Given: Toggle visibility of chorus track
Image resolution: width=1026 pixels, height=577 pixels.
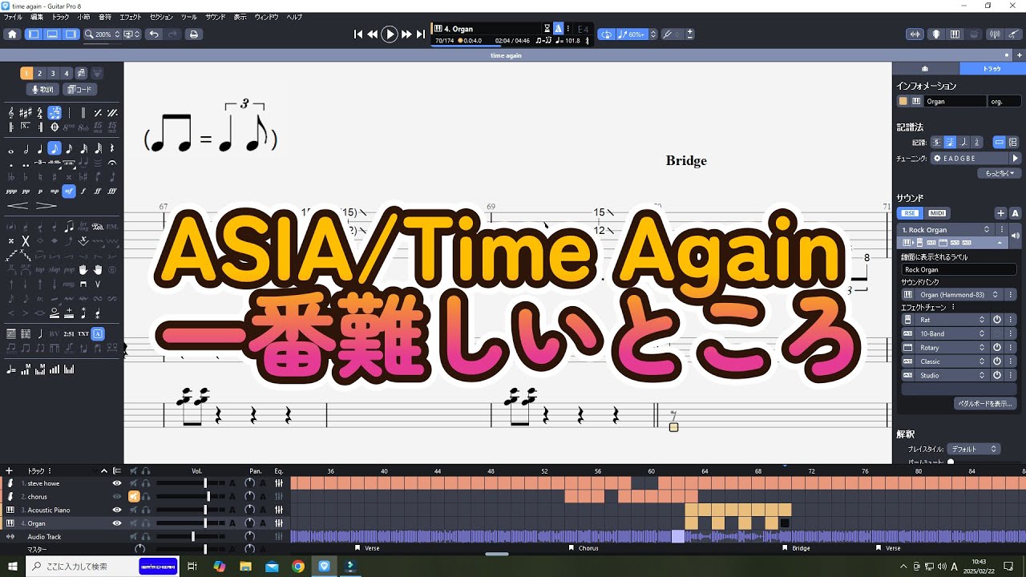Looking at the screenshot, I should [x=117, y=497].
